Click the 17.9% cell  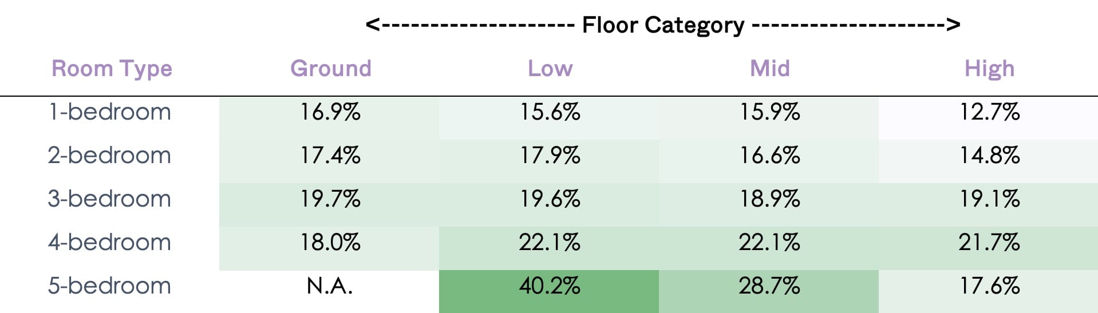549,155
